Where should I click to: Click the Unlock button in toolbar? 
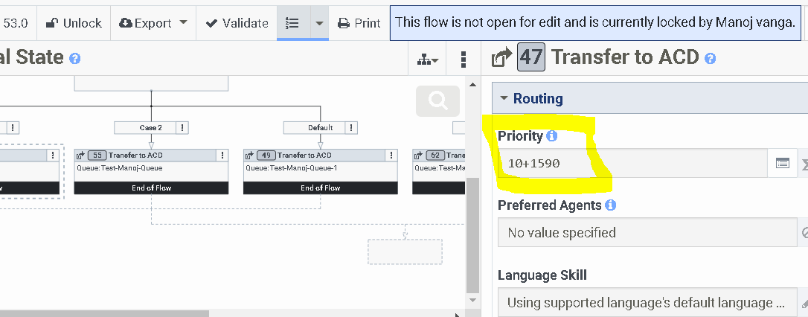point(74,23)
